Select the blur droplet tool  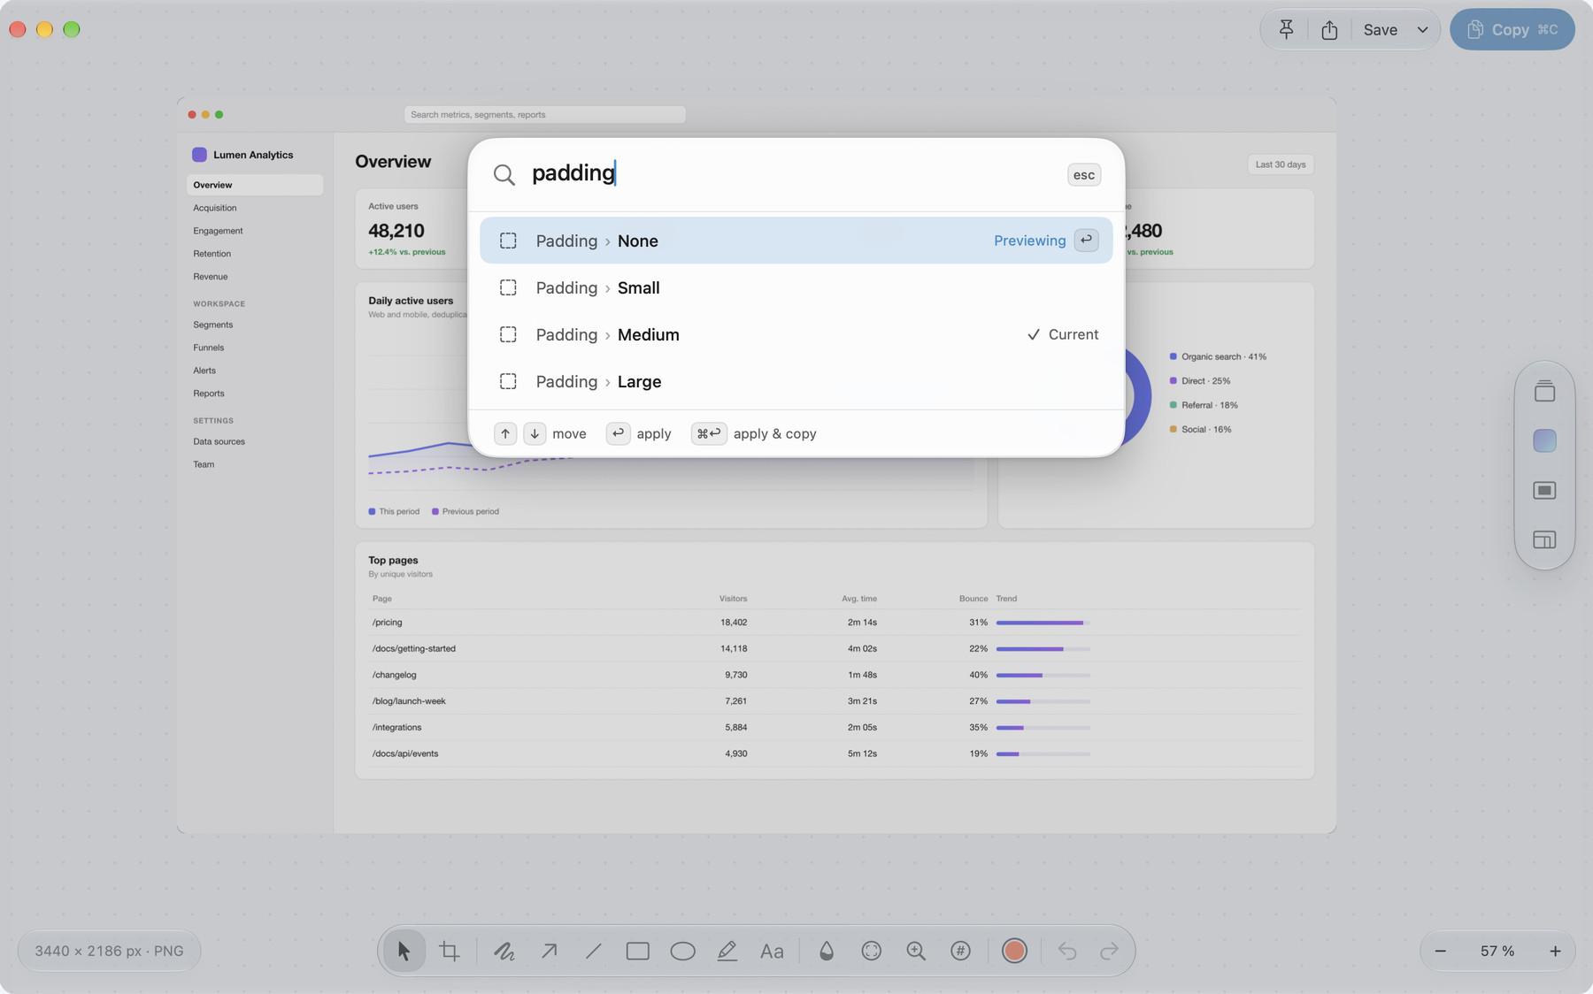(x=826, y=951)
